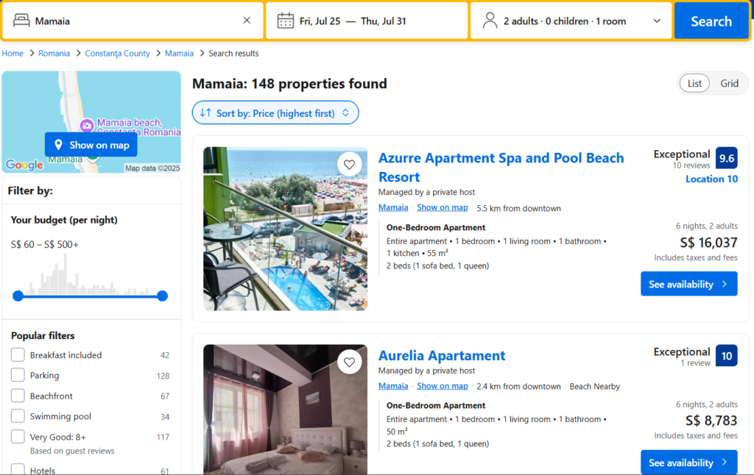The height and width of the screenshot is (475, 754).
Task: Select the List view tab
Action: coord(694,83)
